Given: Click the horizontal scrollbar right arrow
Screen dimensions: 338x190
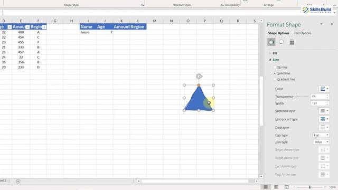Looking at the screenshot, I should [x=257, y=181].
